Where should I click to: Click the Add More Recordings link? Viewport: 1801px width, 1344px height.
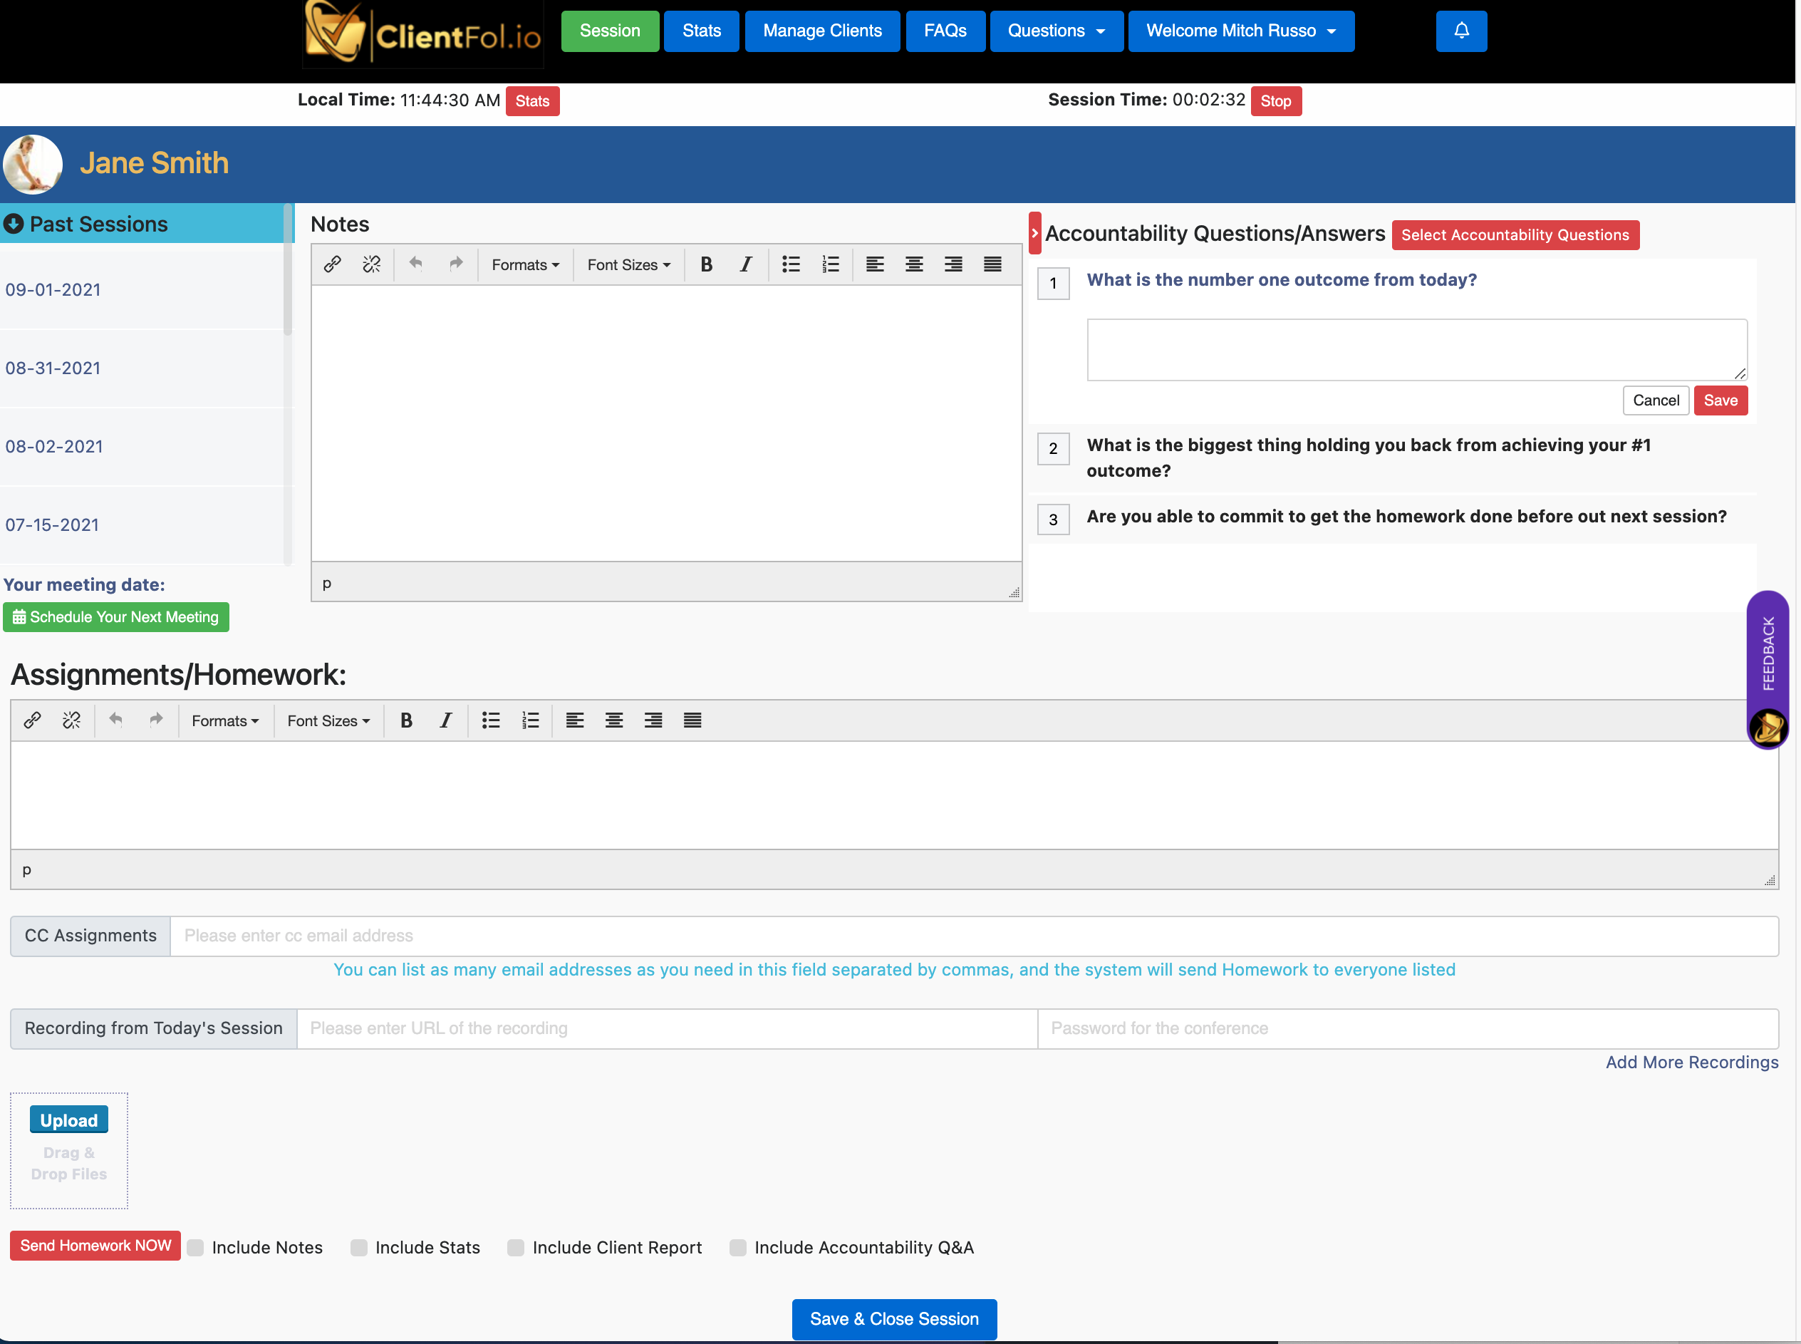click(x=1691, y=1063)
